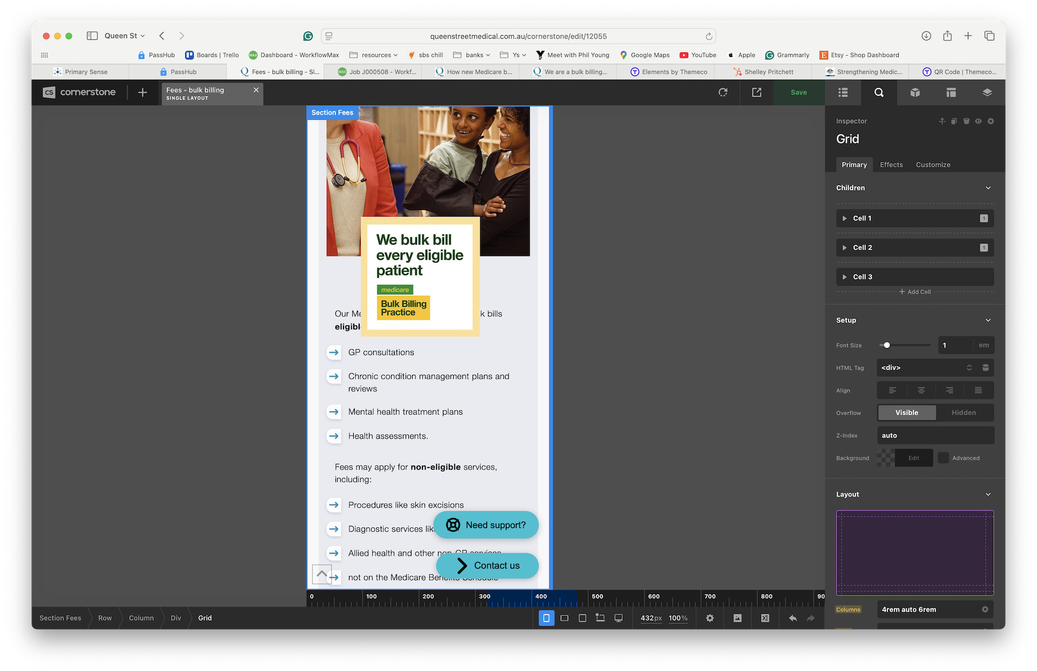Open the Layers stack panel icon
Viewport: 1037px width, 671px height.
[987, 92]
